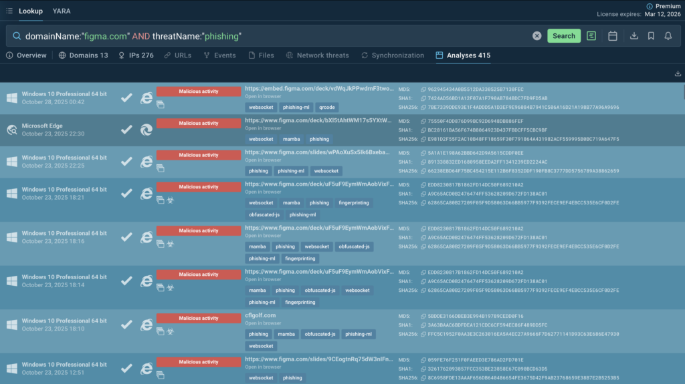This screenshot has height=384, width=685.
Task: Click the calendar date range icon
Action: 612,36
